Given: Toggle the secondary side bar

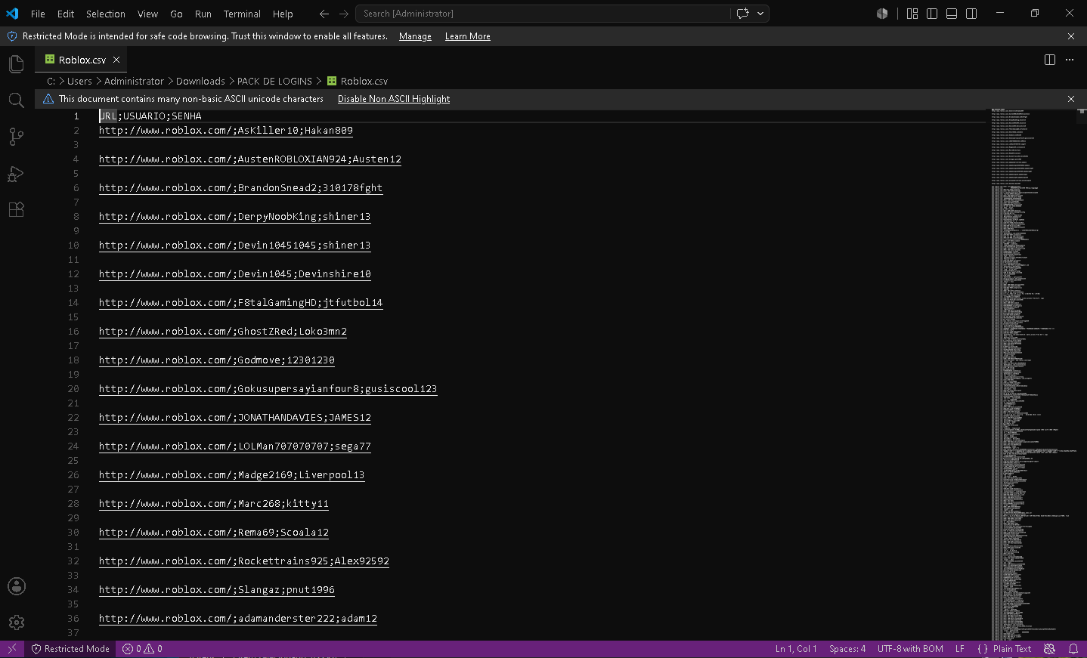Looking at the screenshot, I should pos(971,14).
